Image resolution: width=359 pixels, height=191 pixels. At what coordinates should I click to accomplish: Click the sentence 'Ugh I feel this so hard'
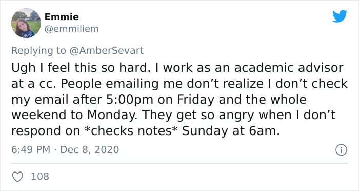[x=79, y=68]
